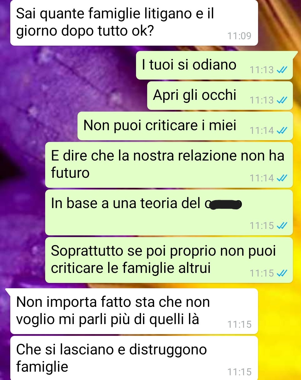Image resolution: width=301 pixels, height=380 pixels.
Task: Tap the 'Apri gli occhi' message bubble
Action: pyautogui.click(x=220, y=95)
